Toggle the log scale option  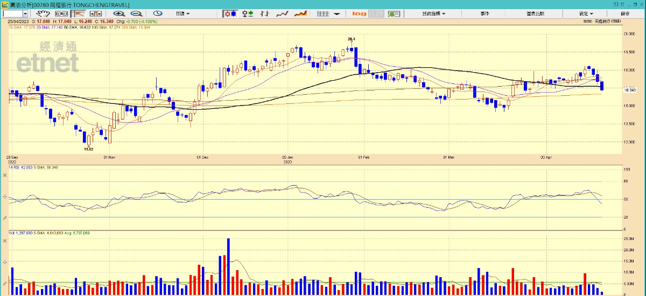359,13
